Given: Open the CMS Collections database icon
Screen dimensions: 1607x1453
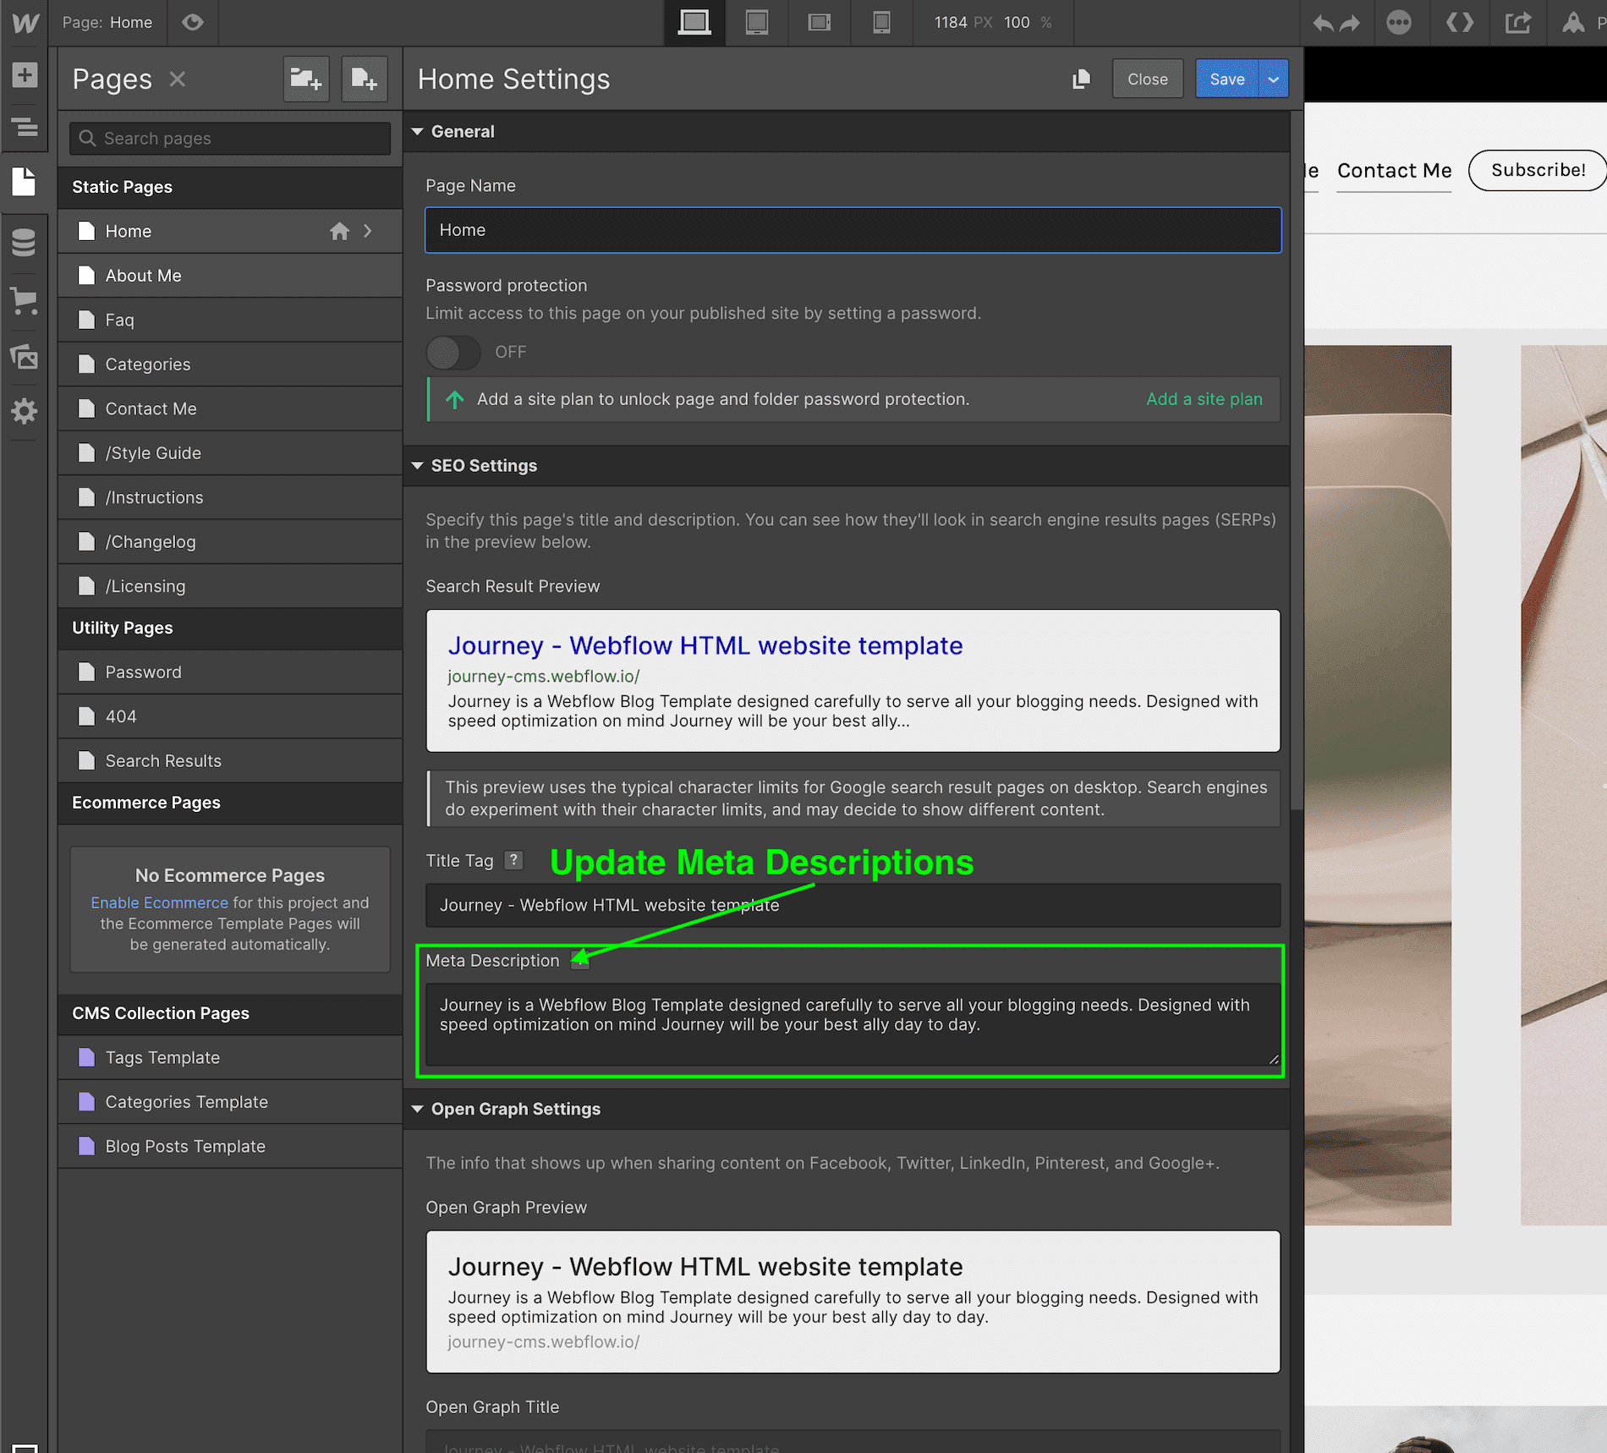Looking at the screenshot, I should pos(25,242).
